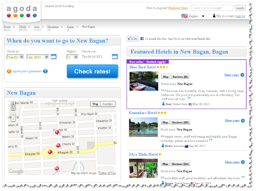Click Map button for Mya Thida Hotel
The image size is (256, 191).
tap(165, 164)
